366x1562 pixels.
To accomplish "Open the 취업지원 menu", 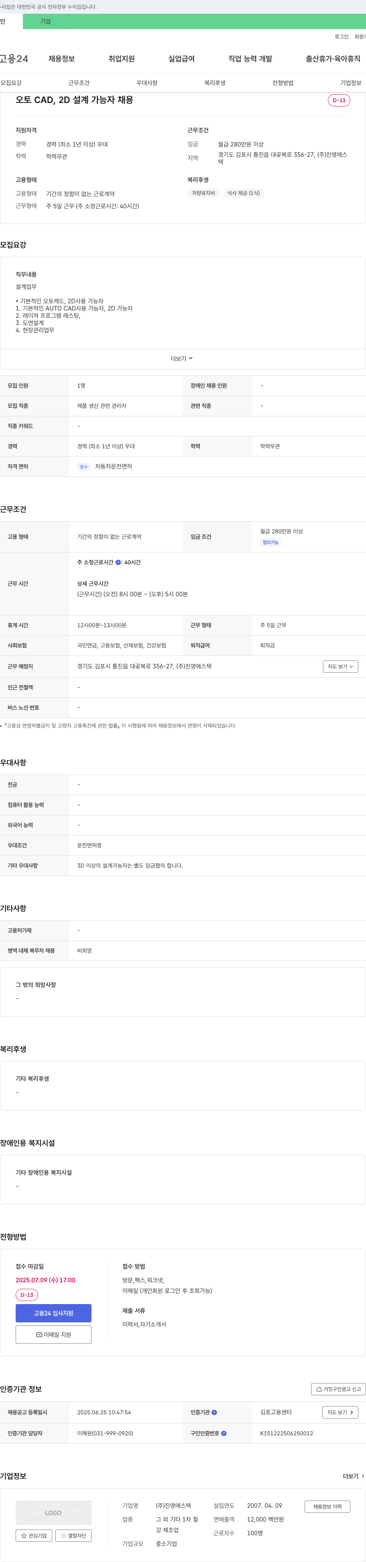I will 121,59.
